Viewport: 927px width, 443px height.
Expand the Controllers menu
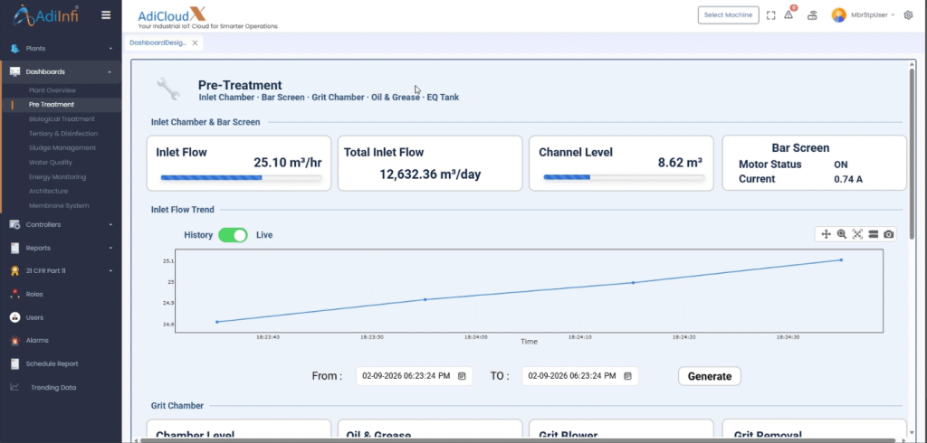click(110, 224)
